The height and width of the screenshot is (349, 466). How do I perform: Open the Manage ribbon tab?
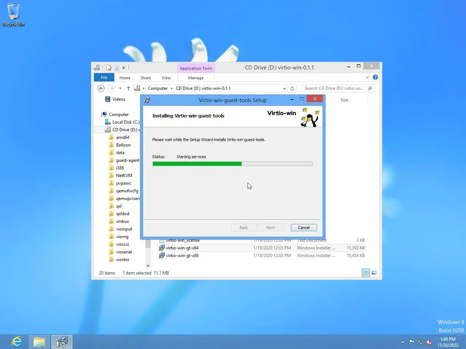196,78
